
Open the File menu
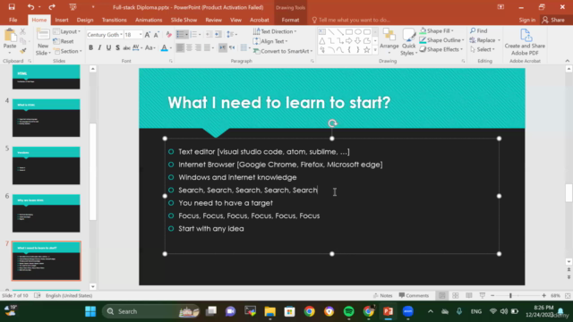pos(13,20)
